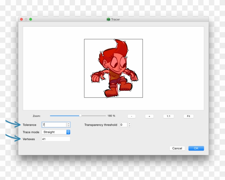Image resolution: width=225 pixels, height=180 pixels.
Task: Click the Vertexes count field
Action: tap(56, 139)
